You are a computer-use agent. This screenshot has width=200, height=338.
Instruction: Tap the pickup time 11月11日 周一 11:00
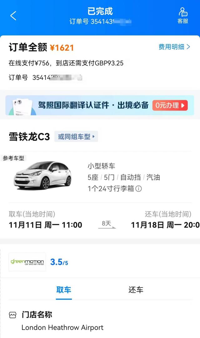coord(46,225)
